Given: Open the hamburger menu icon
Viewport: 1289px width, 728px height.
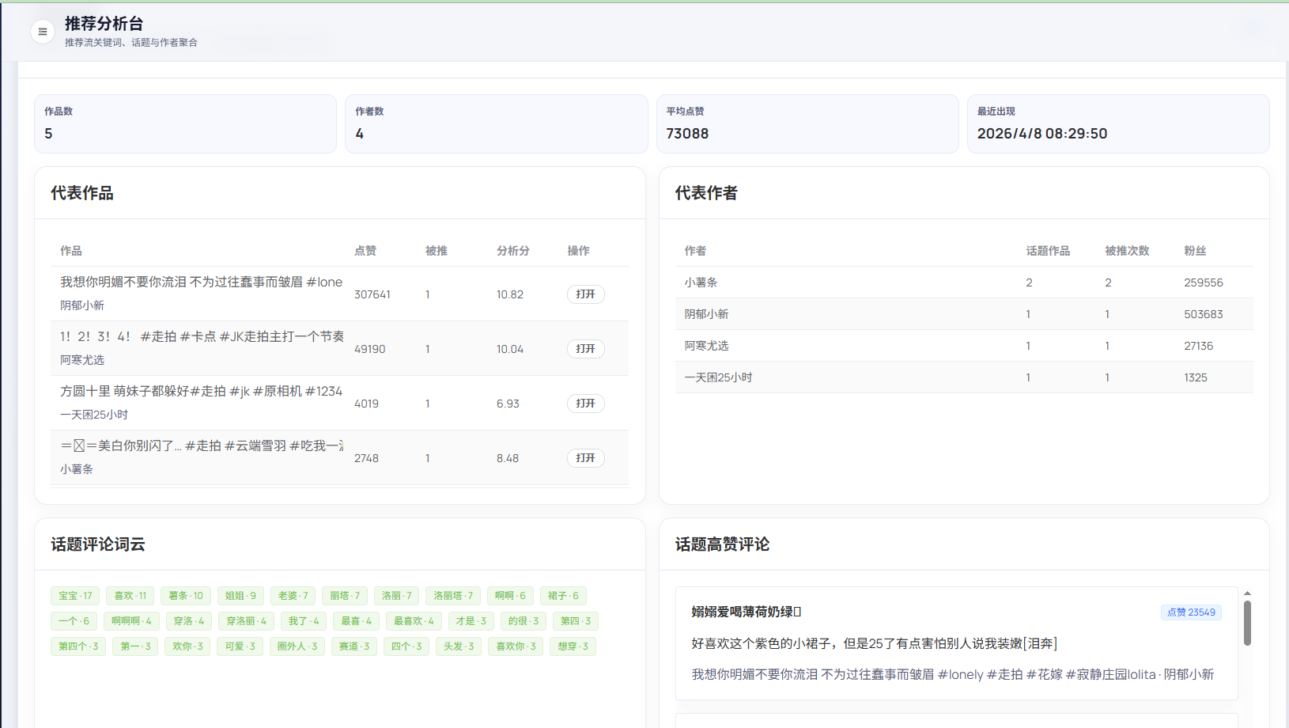Looking at the screenshot, I should pos(43,32).
